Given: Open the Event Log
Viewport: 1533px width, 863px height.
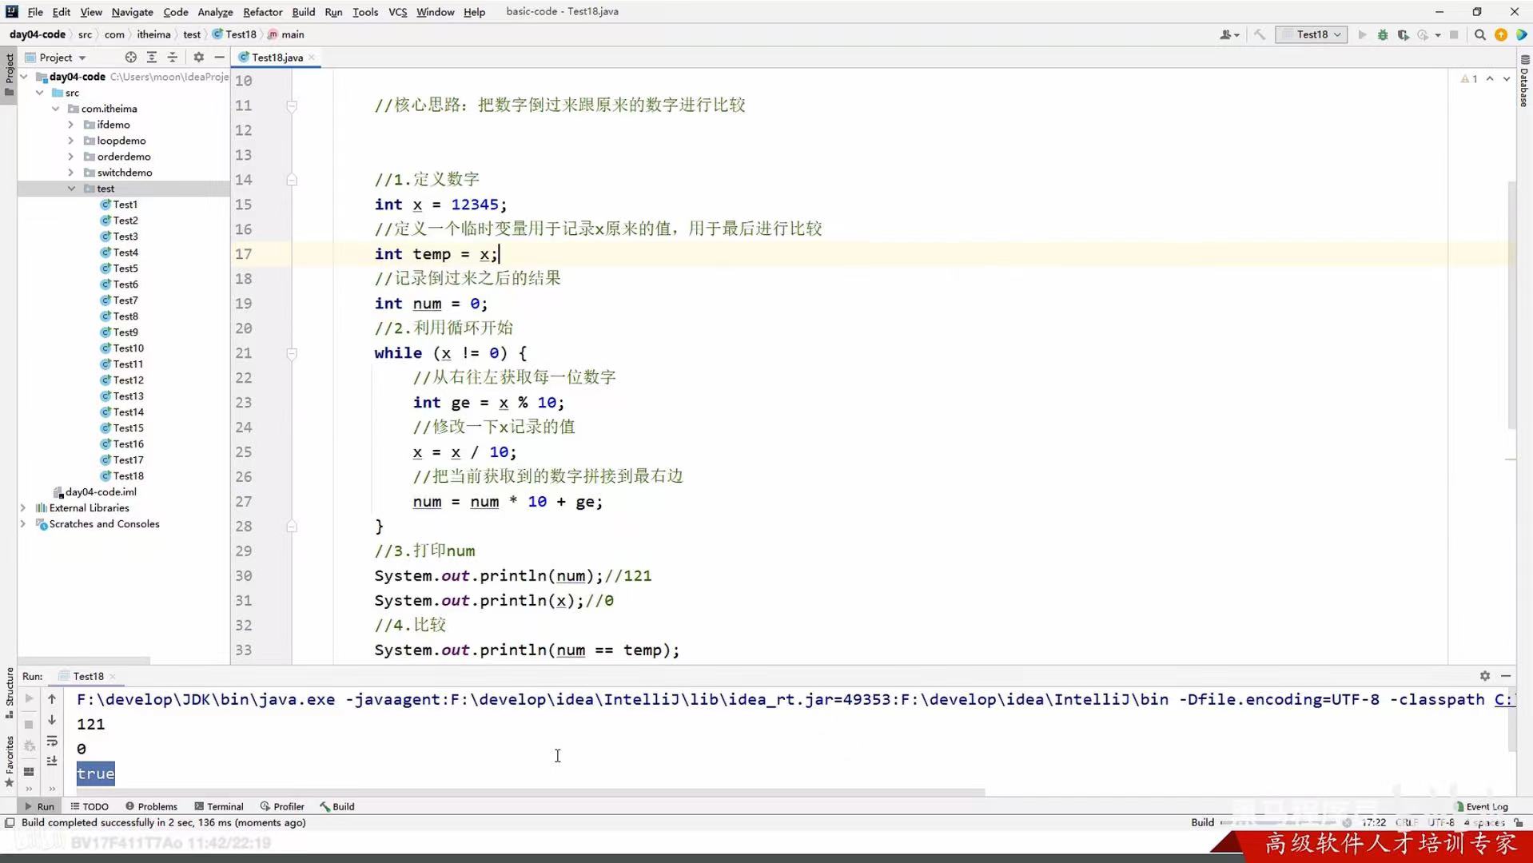Looking at the screenshot, I should pos(1487,806).
